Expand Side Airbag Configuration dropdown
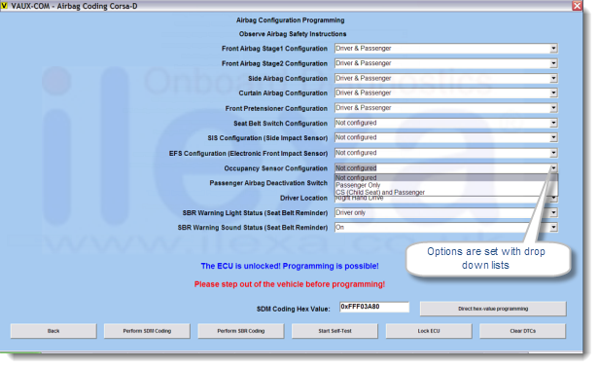This screenshot has width=598, height=368. click(x=553, y=78)
